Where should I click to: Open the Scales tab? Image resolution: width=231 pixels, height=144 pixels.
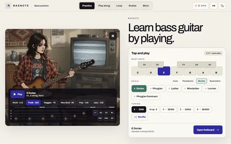132,6
